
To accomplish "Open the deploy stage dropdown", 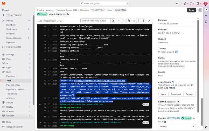I will (x=177, y=126).
